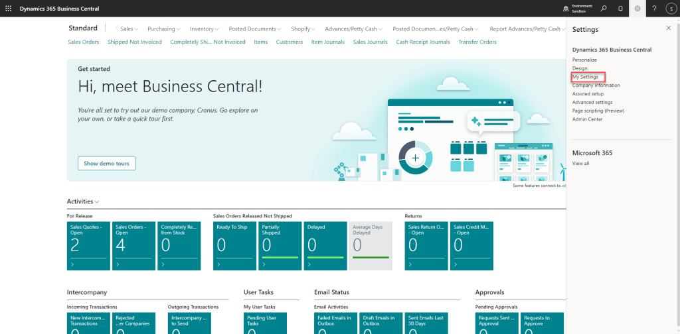Click the user account avatar
680x334 pixels.
click(671, 9)
